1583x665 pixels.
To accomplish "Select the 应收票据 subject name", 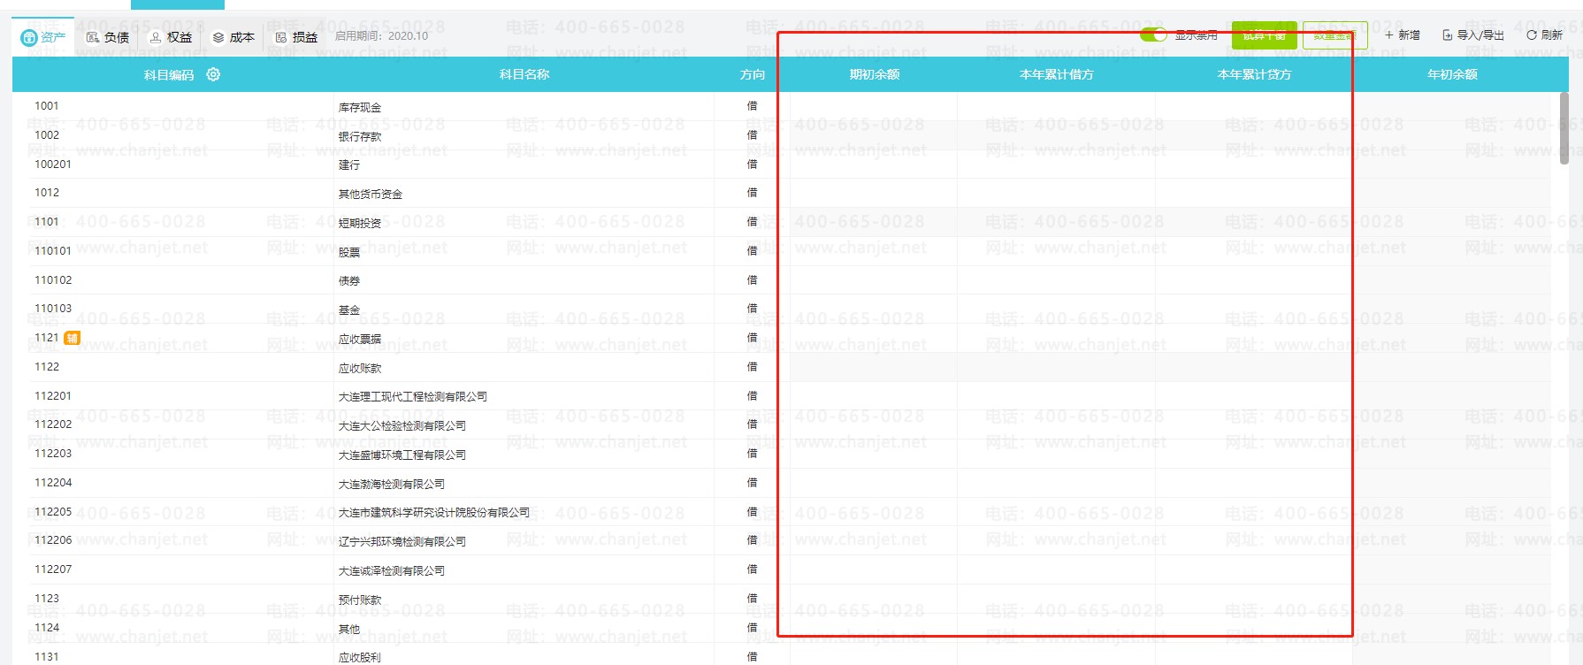I will pos(360,339).
